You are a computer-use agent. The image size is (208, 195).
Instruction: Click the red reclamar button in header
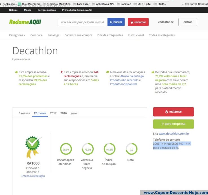pos(138,22)
